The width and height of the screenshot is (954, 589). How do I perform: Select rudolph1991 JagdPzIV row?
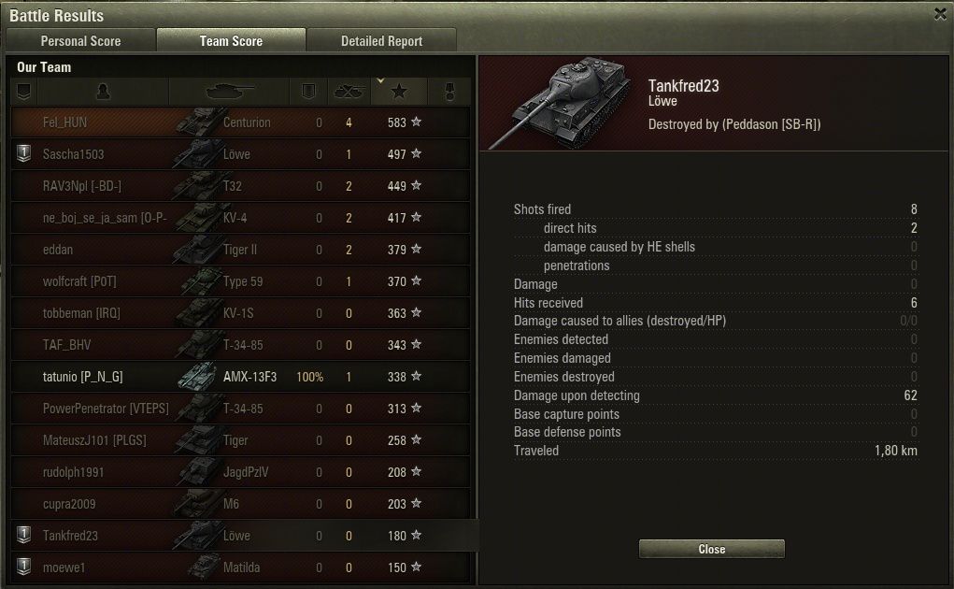tap(240, 472)
